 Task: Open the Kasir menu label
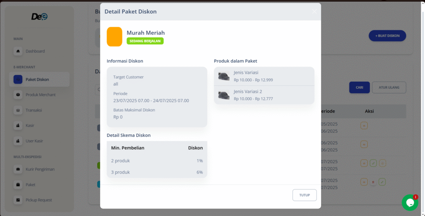pos(30,126)
